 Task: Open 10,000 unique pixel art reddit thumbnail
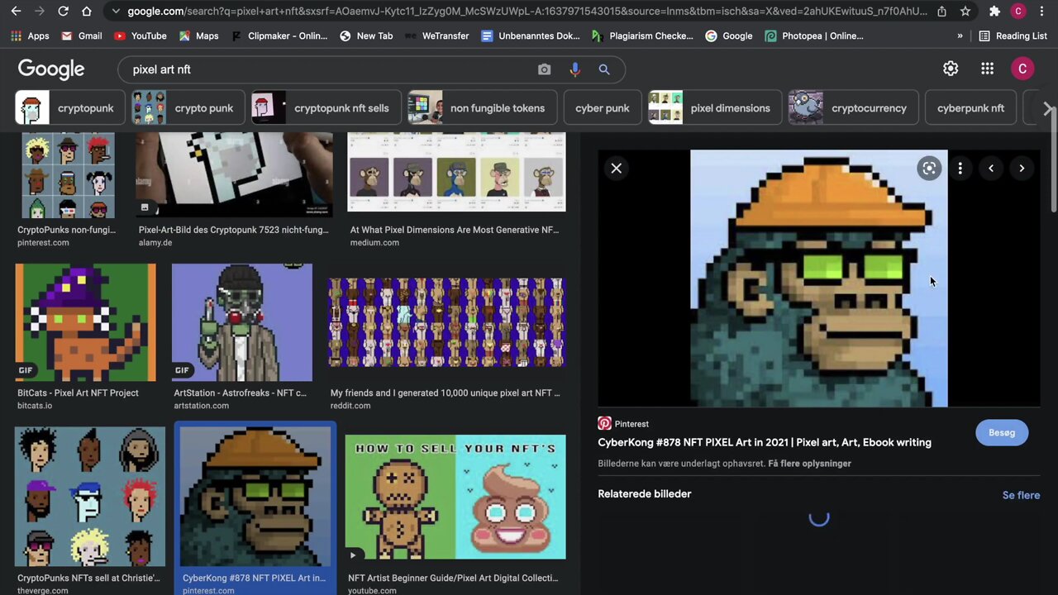pos(446,322)
